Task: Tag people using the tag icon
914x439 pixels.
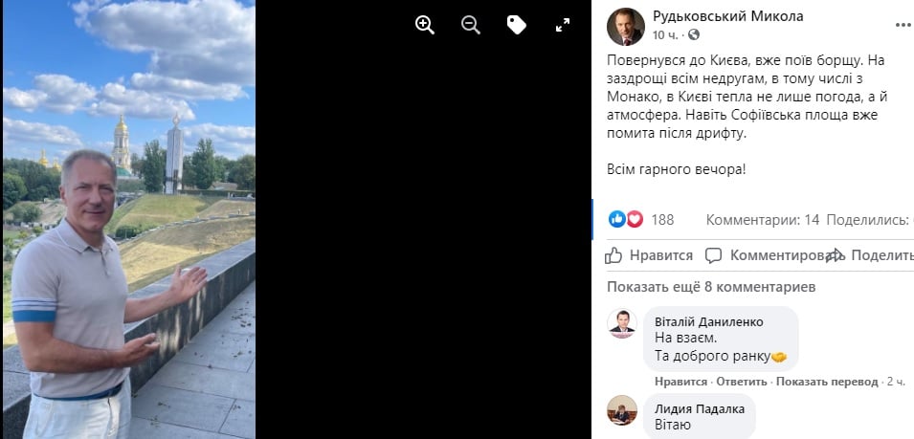Action: 517,25
